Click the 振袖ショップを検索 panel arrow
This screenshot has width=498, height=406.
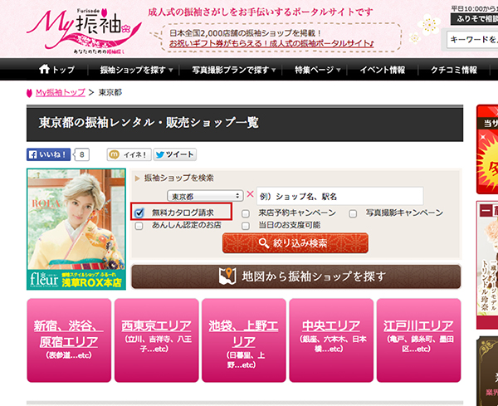tap(137, 179)
